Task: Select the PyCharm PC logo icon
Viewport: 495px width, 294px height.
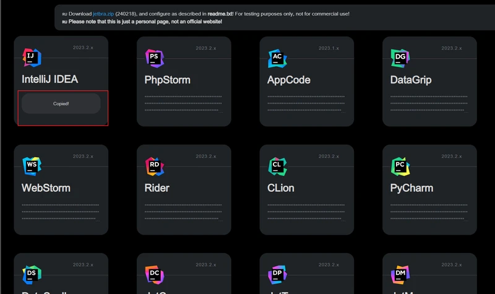Action: [x=401, y=166]
